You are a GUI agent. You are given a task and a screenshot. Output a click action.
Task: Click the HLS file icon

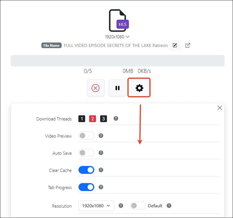click(118, 21)
